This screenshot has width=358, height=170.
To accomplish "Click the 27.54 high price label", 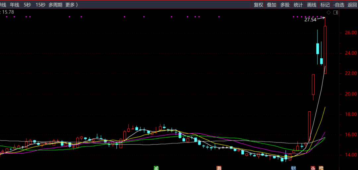I will pos(310,20).
